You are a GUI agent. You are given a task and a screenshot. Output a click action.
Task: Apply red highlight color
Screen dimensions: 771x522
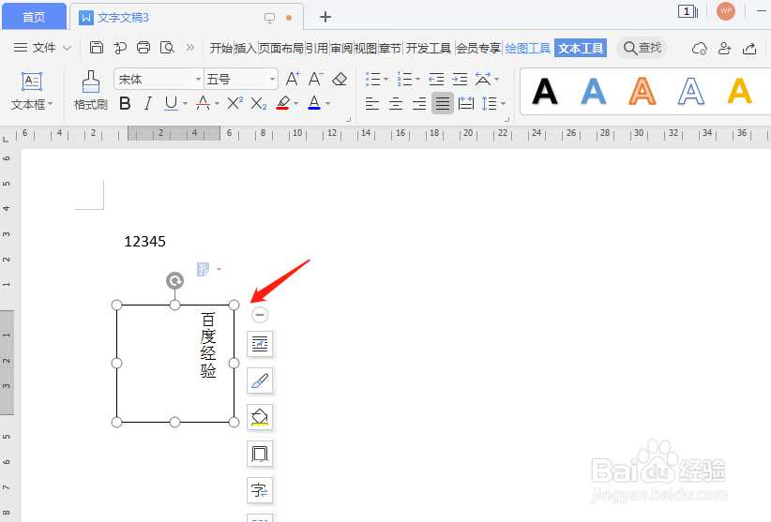pyautogui.click(x=282, y=103)
